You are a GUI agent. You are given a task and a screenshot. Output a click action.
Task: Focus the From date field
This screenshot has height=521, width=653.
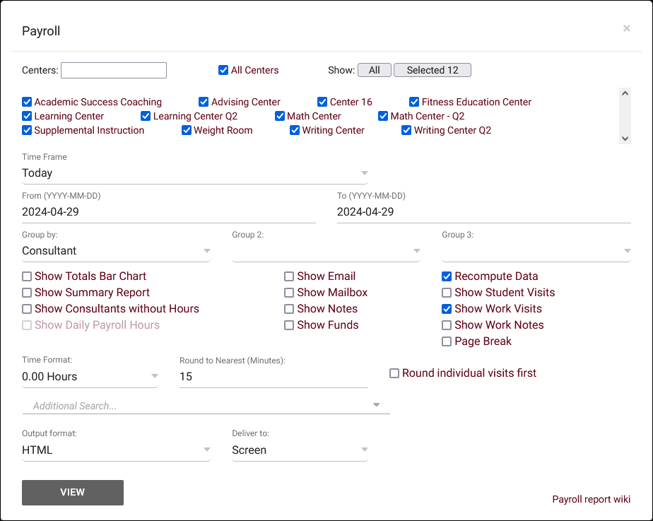[168, 212]
